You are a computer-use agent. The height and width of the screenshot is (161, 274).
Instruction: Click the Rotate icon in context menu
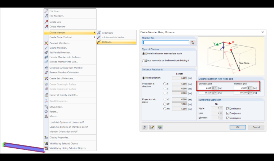coord(46,112)
